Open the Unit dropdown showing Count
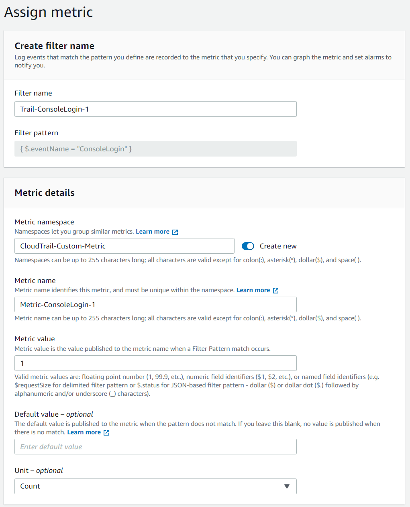This screenshot has width=410, height=507. (155, 486)
